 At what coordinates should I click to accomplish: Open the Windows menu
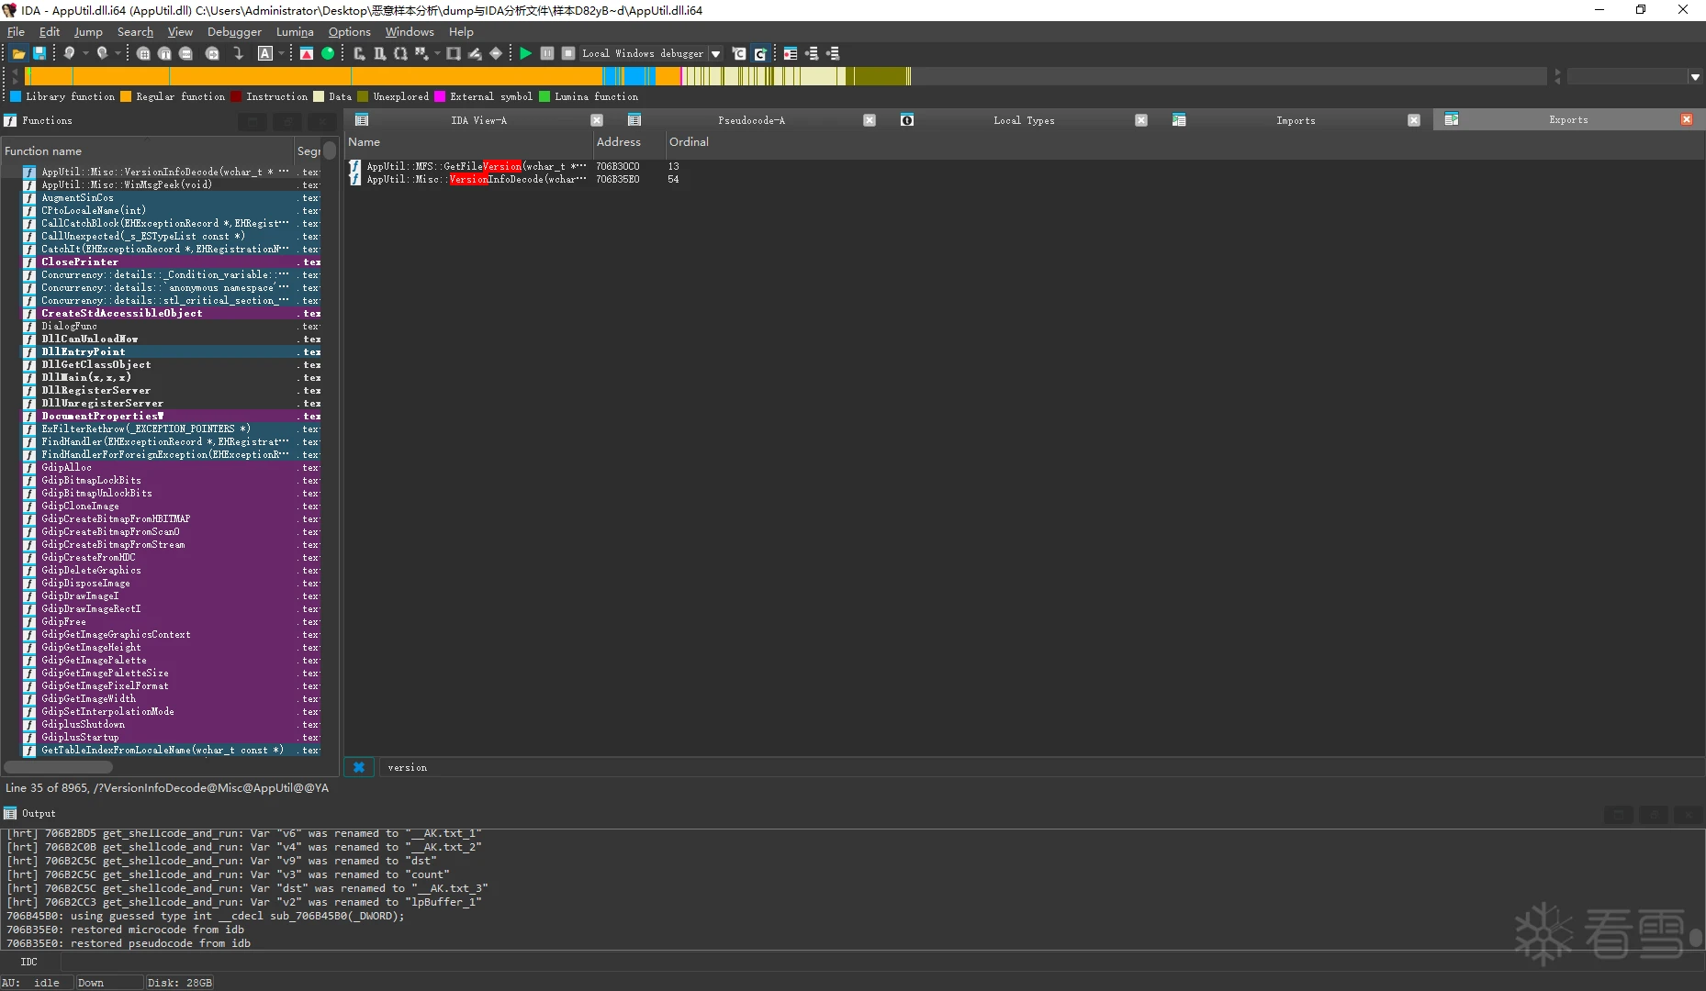[x=410, y=31]
